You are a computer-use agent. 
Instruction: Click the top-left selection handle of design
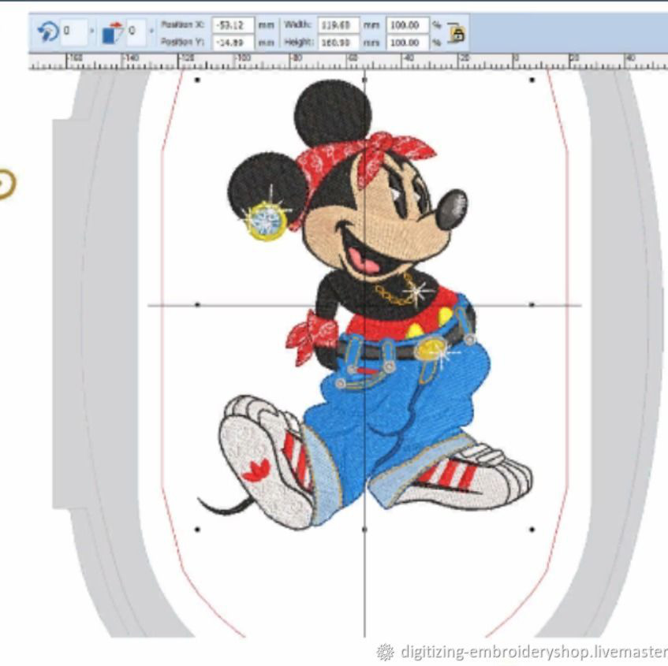coord(197,80)
